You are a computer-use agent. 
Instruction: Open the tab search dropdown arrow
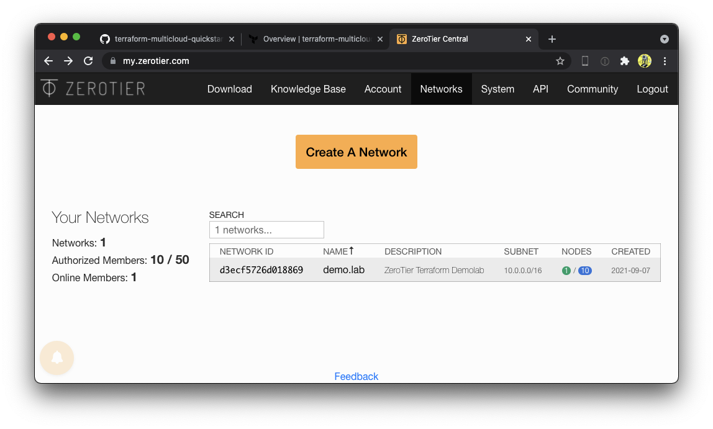pos(665,39)
